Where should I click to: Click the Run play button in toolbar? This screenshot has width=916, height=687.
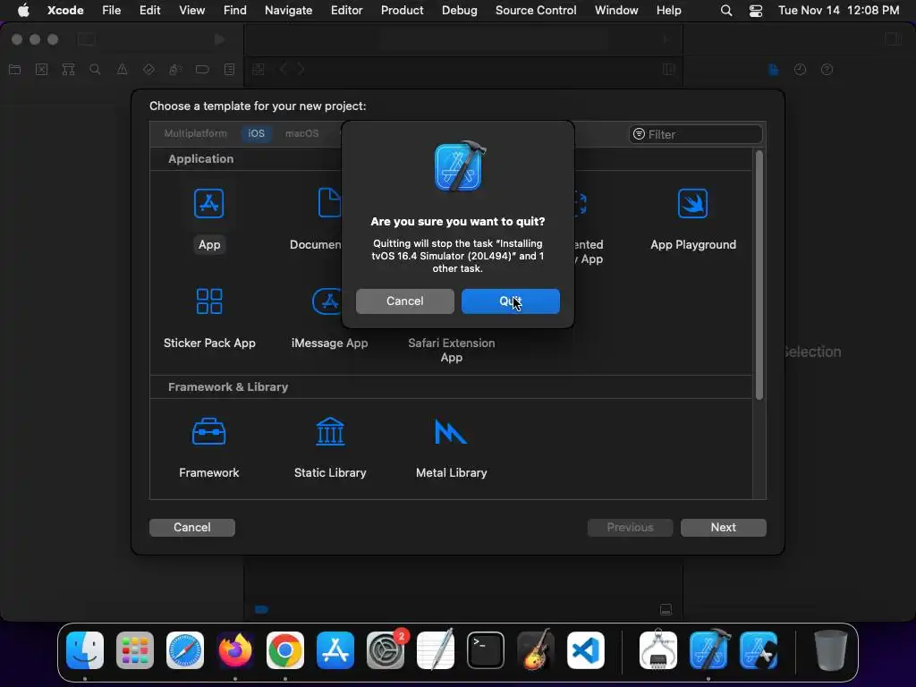[x=219, y=39]
